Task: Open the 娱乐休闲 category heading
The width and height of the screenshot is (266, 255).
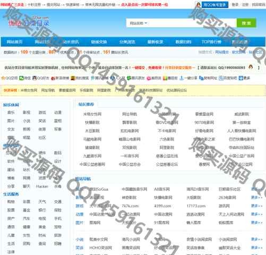Action: (x=11, y=105)
